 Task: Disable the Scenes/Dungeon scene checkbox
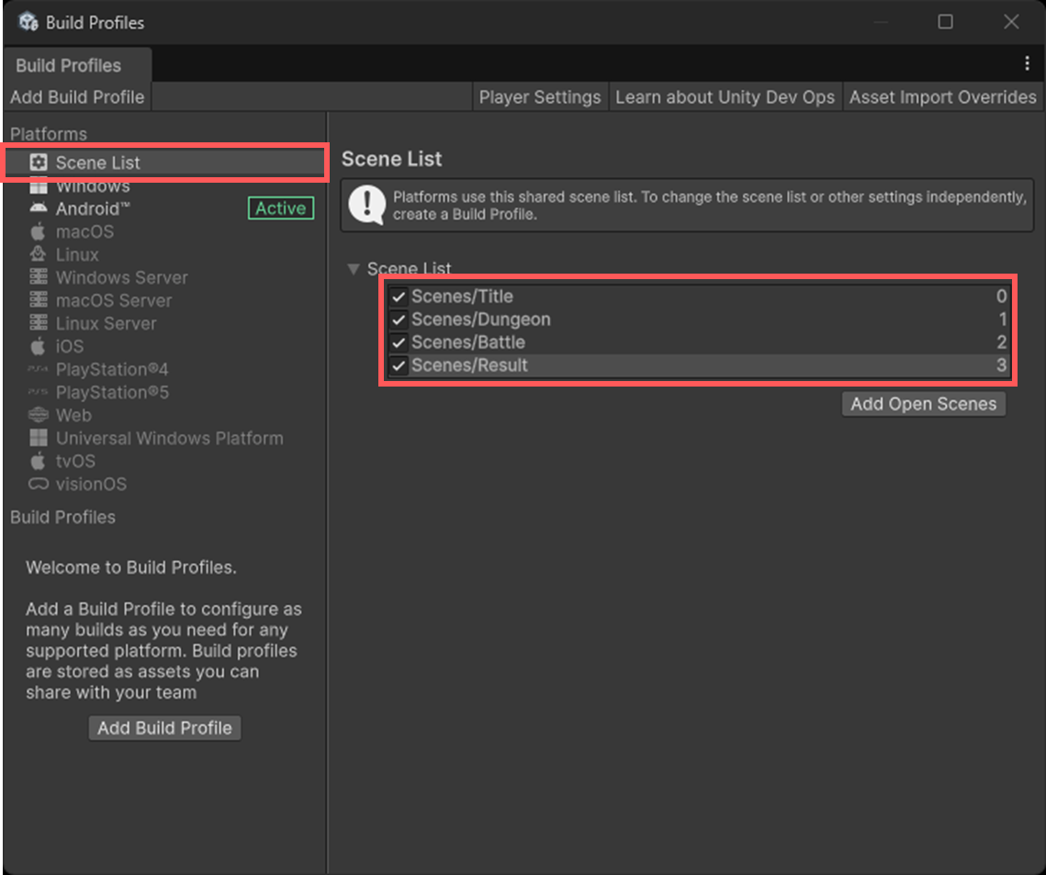pos(399,320)
